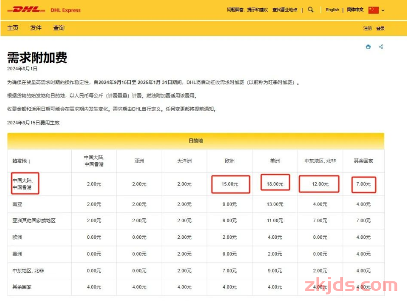The height and width of the screenshot is (301, 407).
Task: Click 登录 link
Action: pyautogui.click(x=381, y=28)
